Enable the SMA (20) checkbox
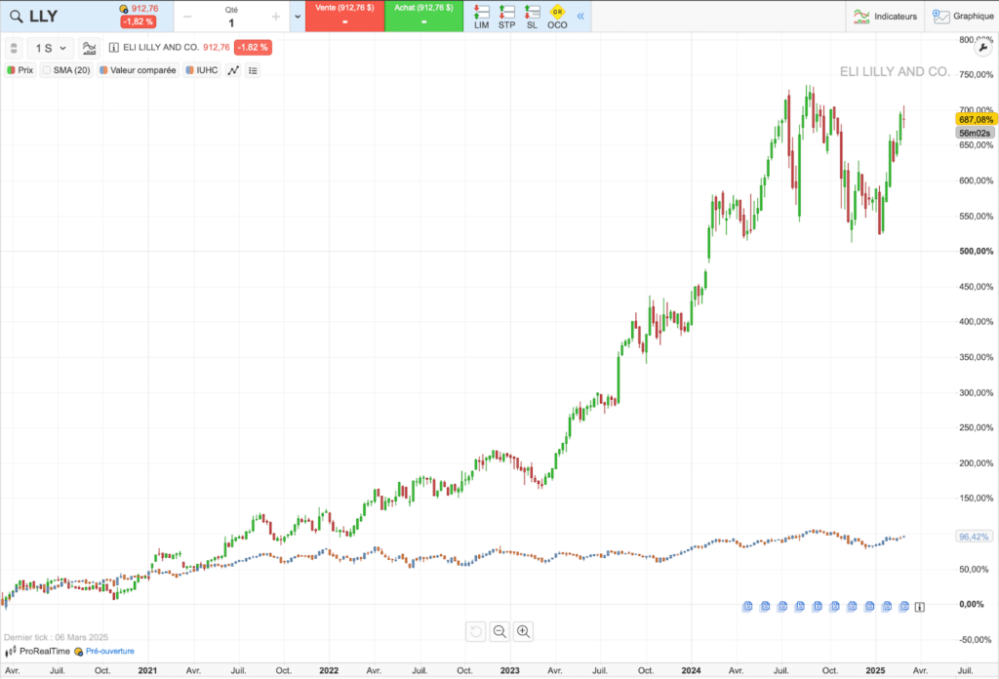Screen dimensions: 999x679 coord(47,70)
